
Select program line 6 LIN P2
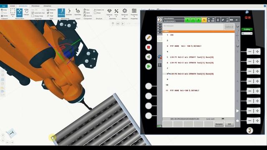click(x=192, y=63)
